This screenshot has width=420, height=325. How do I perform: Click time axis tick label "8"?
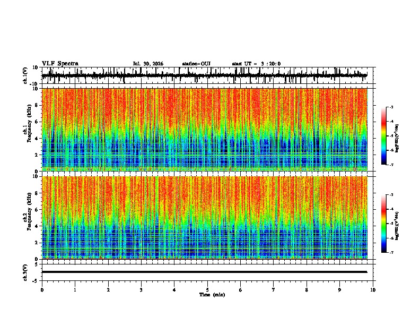pos(307,290)
